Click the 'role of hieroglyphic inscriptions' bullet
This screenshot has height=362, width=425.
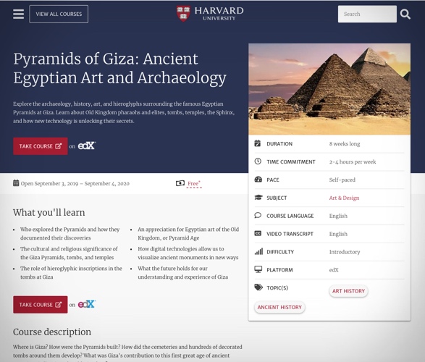point(71,272)
